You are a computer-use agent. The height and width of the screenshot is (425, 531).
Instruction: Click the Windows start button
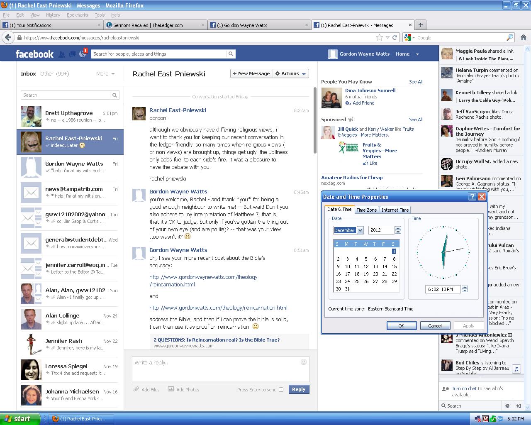click(x=20, y=419)
